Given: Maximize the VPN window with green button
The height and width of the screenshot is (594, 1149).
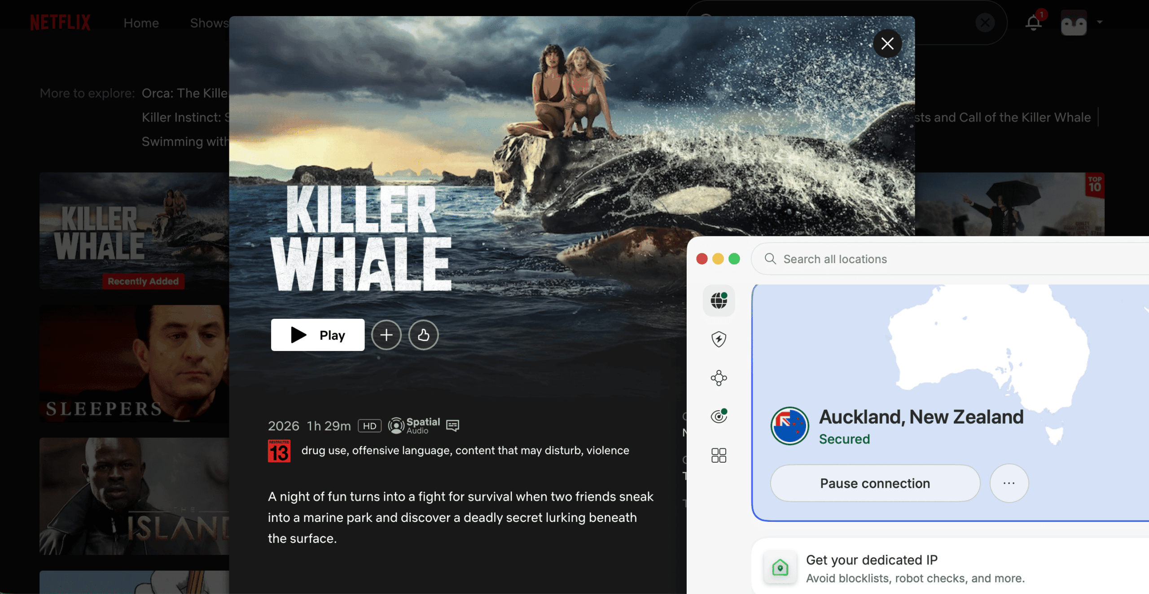Looking at the screenshot, I should 734,259.
